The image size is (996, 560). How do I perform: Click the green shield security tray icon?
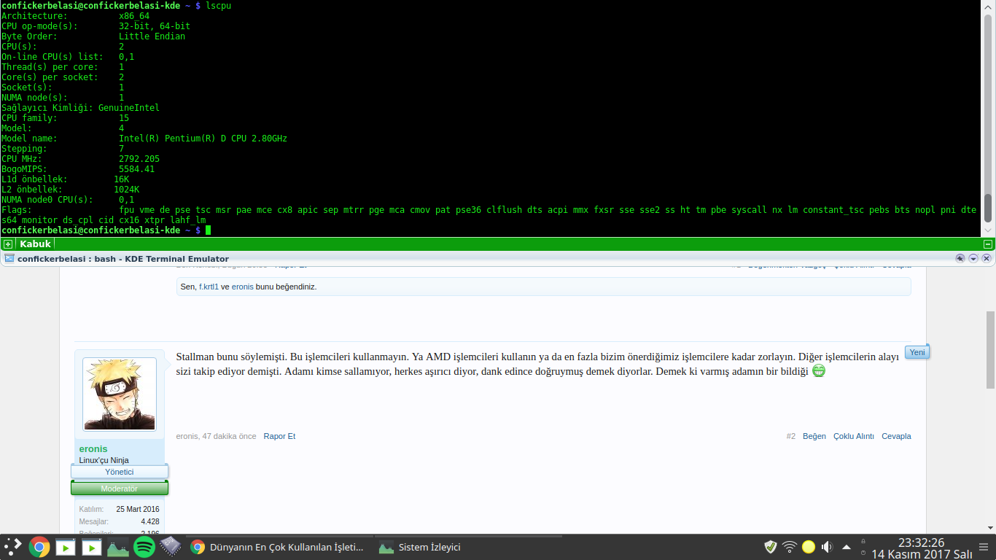(x=771, y=547)
